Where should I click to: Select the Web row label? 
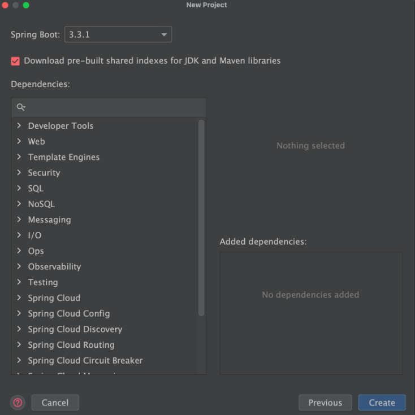pyautogui.click(x=37, y=141)
